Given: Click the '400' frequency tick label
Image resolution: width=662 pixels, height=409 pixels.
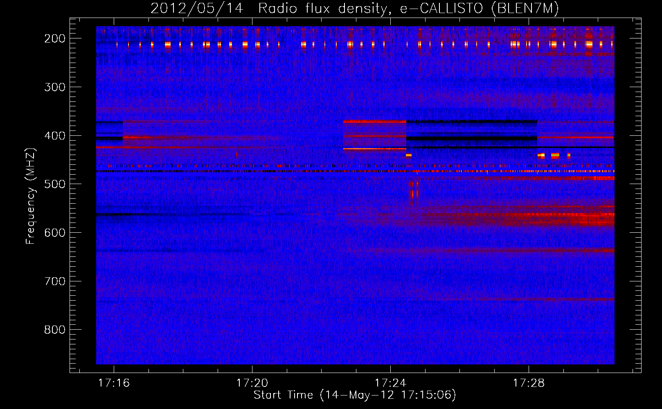Looking at the screenshot, I should coord(55,136).
